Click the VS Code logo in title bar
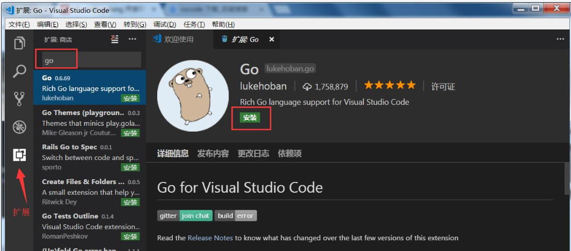This screenshot has width=571, height=251. pyautogui.click(x=10, y=10)
